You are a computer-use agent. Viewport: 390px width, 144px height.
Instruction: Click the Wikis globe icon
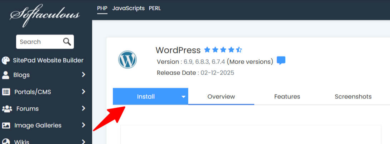[6, 142]
